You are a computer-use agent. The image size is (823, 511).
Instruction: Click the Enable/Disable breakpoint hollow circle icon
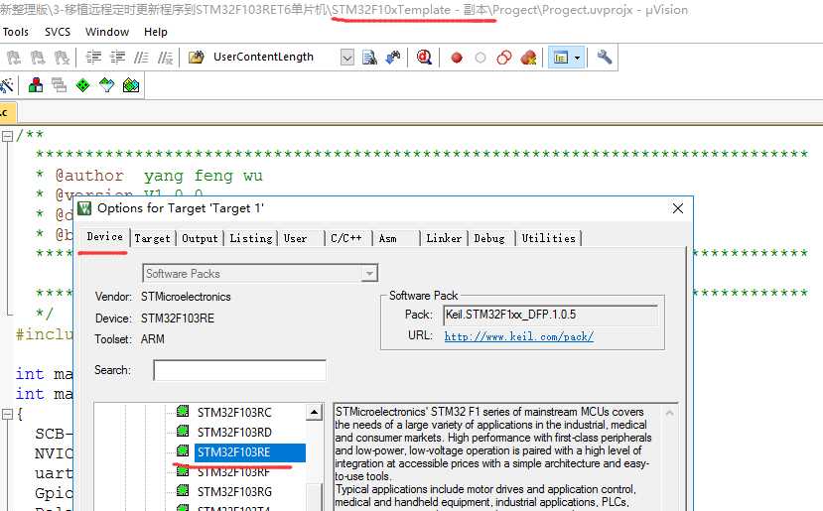(x=480, y=58)
